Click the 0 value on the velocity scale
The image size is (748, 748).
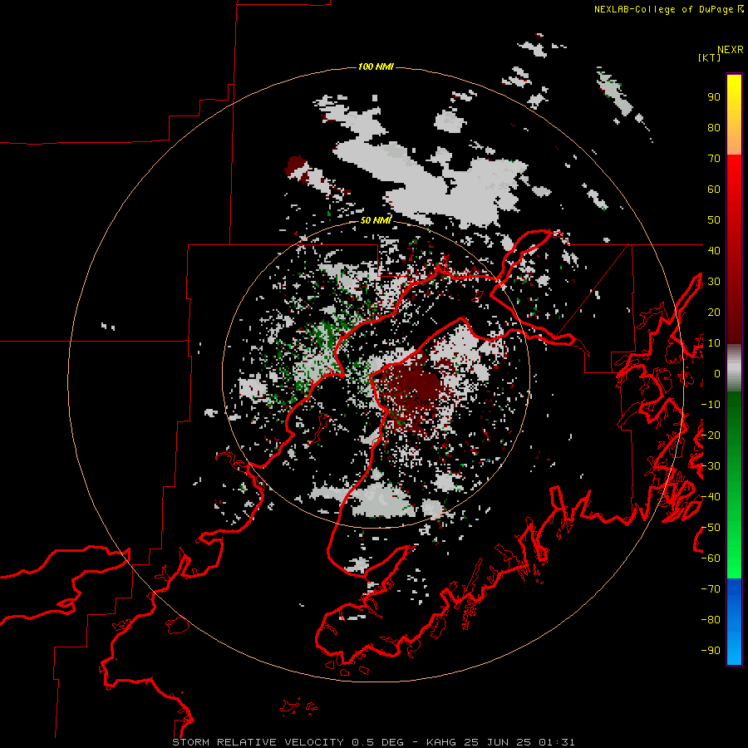(x=716, y=373)
